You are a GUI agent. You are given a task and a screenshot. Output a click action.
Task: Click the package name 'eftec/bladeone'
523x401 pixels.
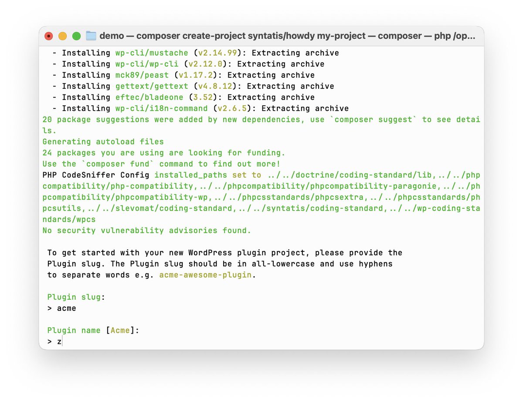click(x=149, y=97)
